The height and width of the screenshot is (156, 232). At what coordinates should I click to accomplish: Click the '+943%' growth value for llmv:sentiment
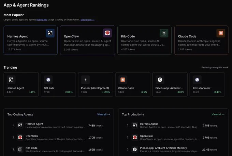coord(218,92)
